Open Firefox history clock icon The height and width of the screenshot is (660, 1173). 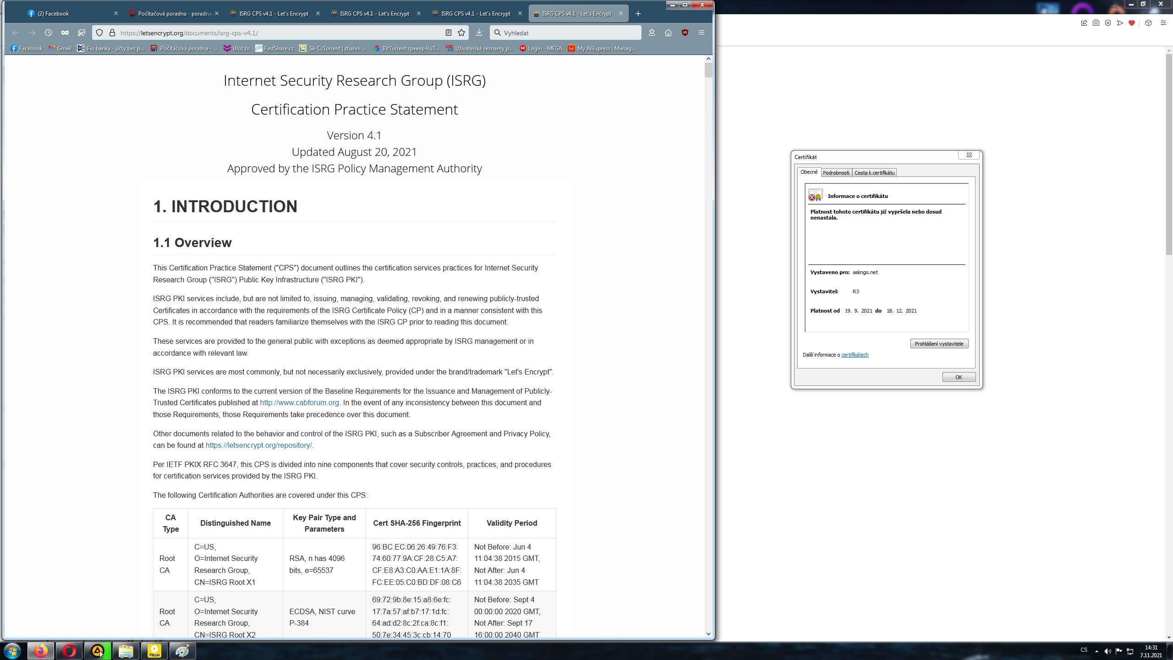(48, 33)
